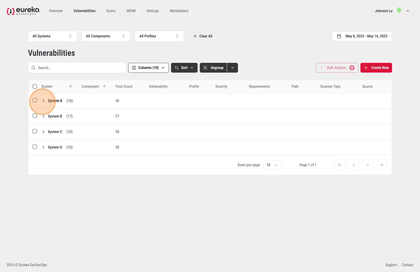Click the Eureka DevSecOps logo
Viewport: 420px width, 272px height.
22,11
